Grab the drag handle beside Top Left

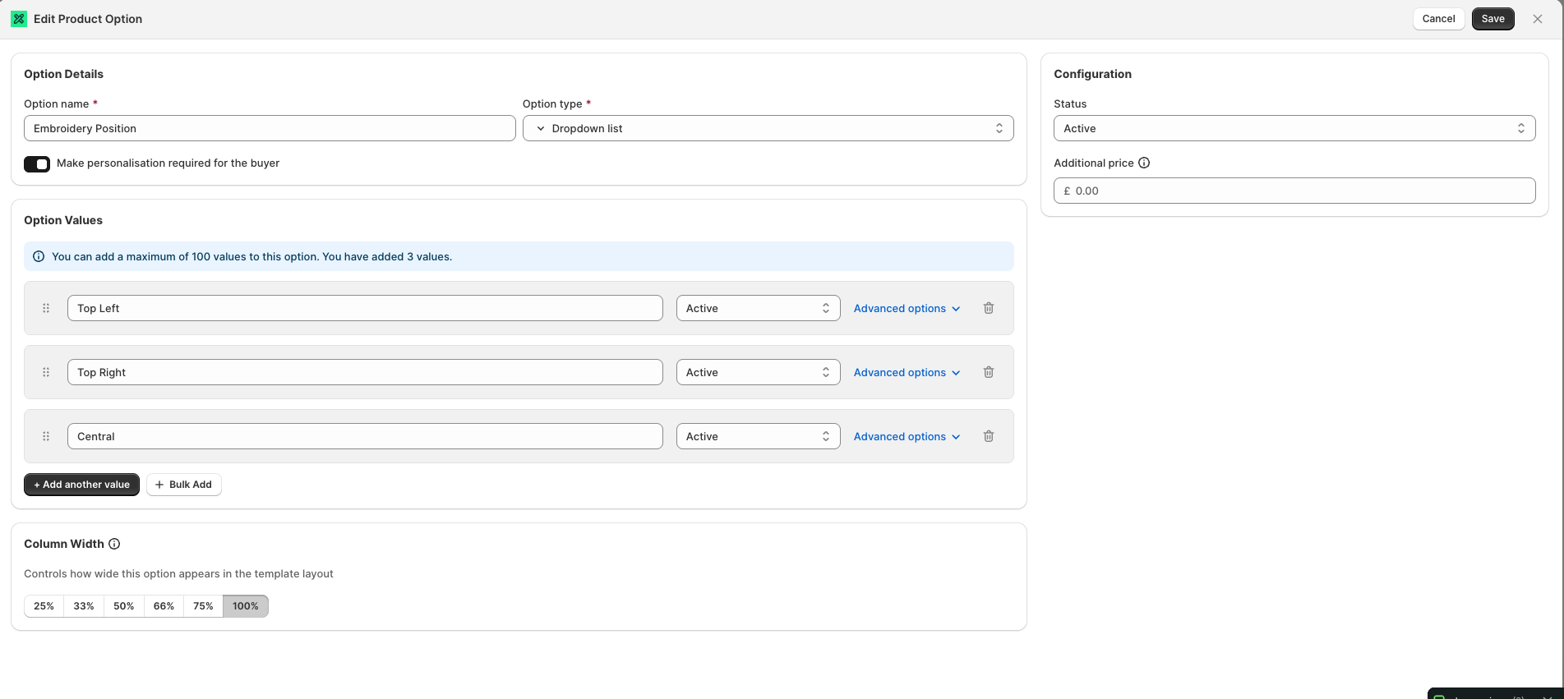(x=46, y=308)
